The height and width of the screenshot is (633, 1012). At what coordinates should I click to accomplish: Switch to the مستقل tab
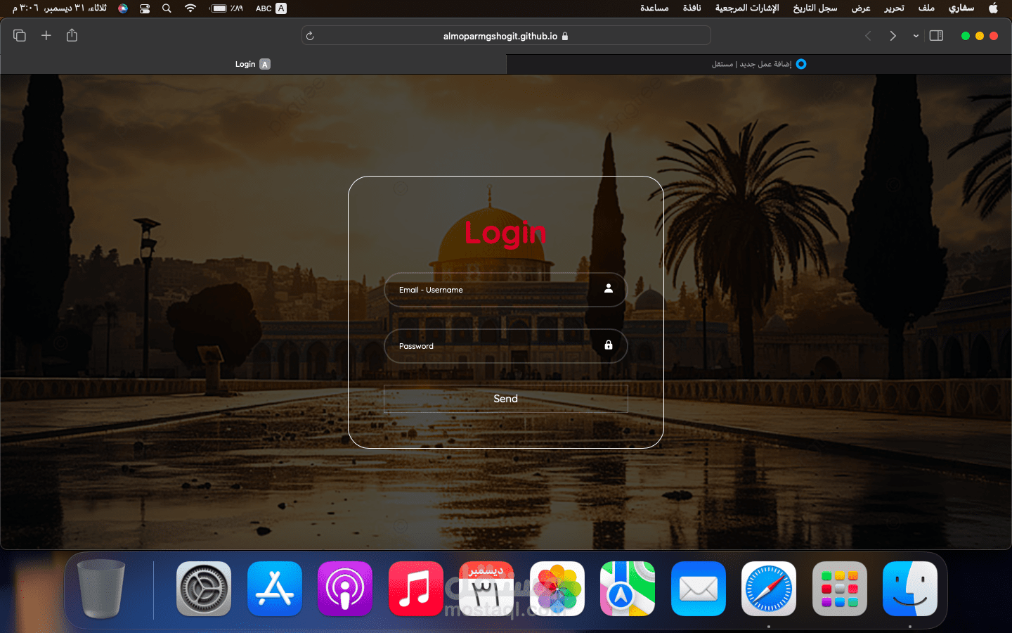coord(759,64)
